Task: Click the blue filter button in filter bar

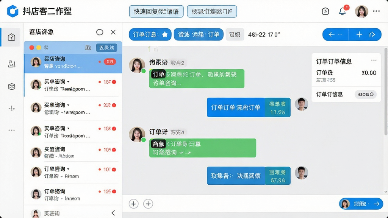Action: [106, 47]
